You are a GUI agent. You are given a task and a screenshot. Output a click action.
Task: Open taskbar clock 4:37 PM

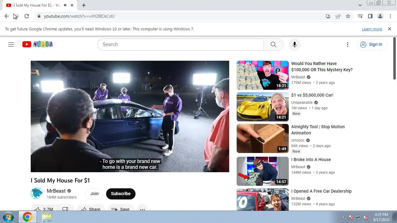pyautogui.click(x=381, y=217)
